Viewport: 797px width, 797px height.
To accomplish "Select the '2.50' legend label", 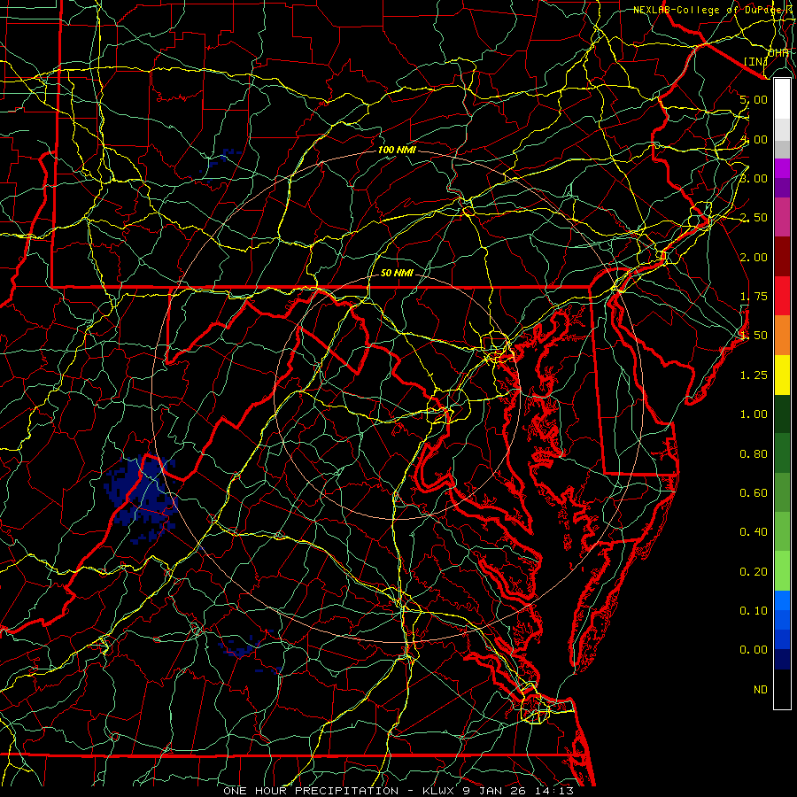I will (754, 218).
